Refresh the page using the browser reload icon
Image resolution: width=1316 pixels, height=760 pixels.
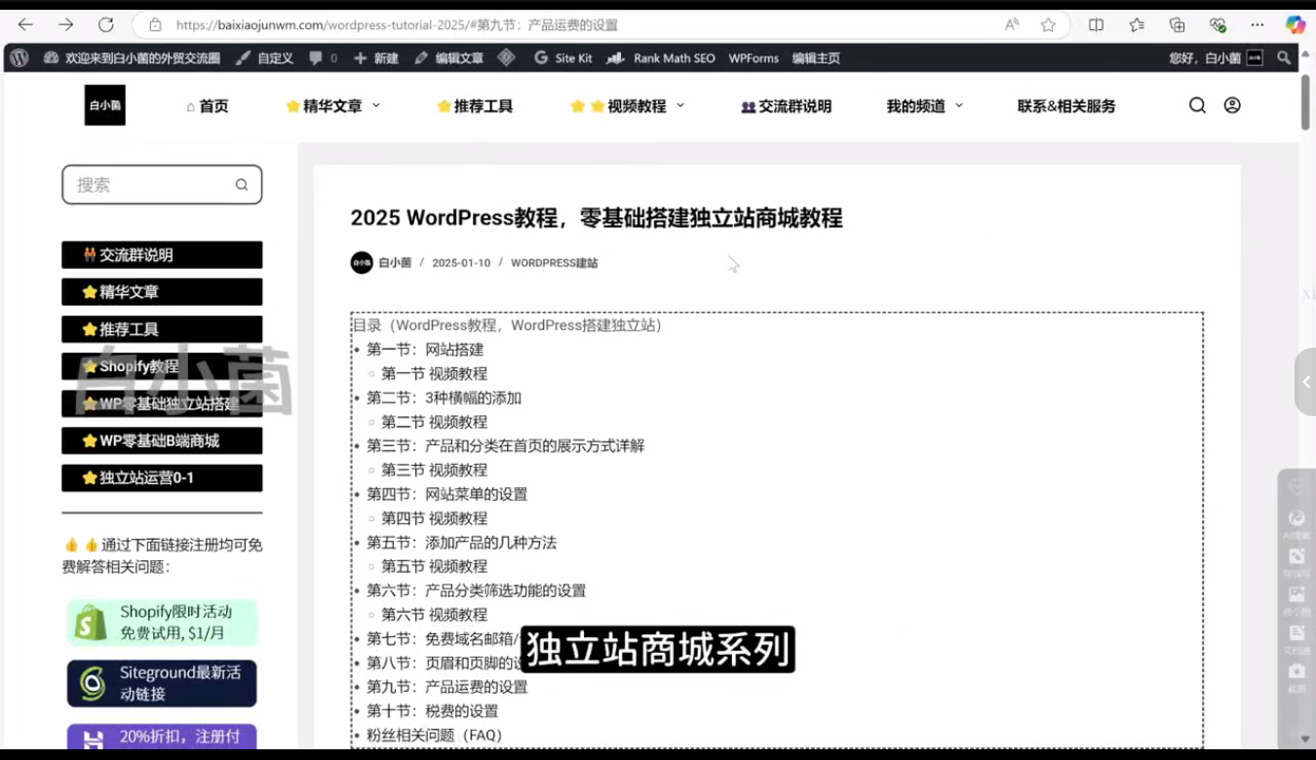click(106, 24)
